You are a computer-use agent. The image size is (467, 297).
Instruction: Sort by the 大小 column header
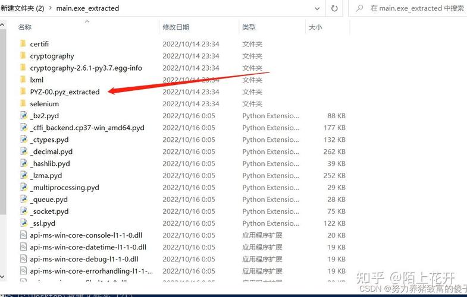click(x=315, y=27)
